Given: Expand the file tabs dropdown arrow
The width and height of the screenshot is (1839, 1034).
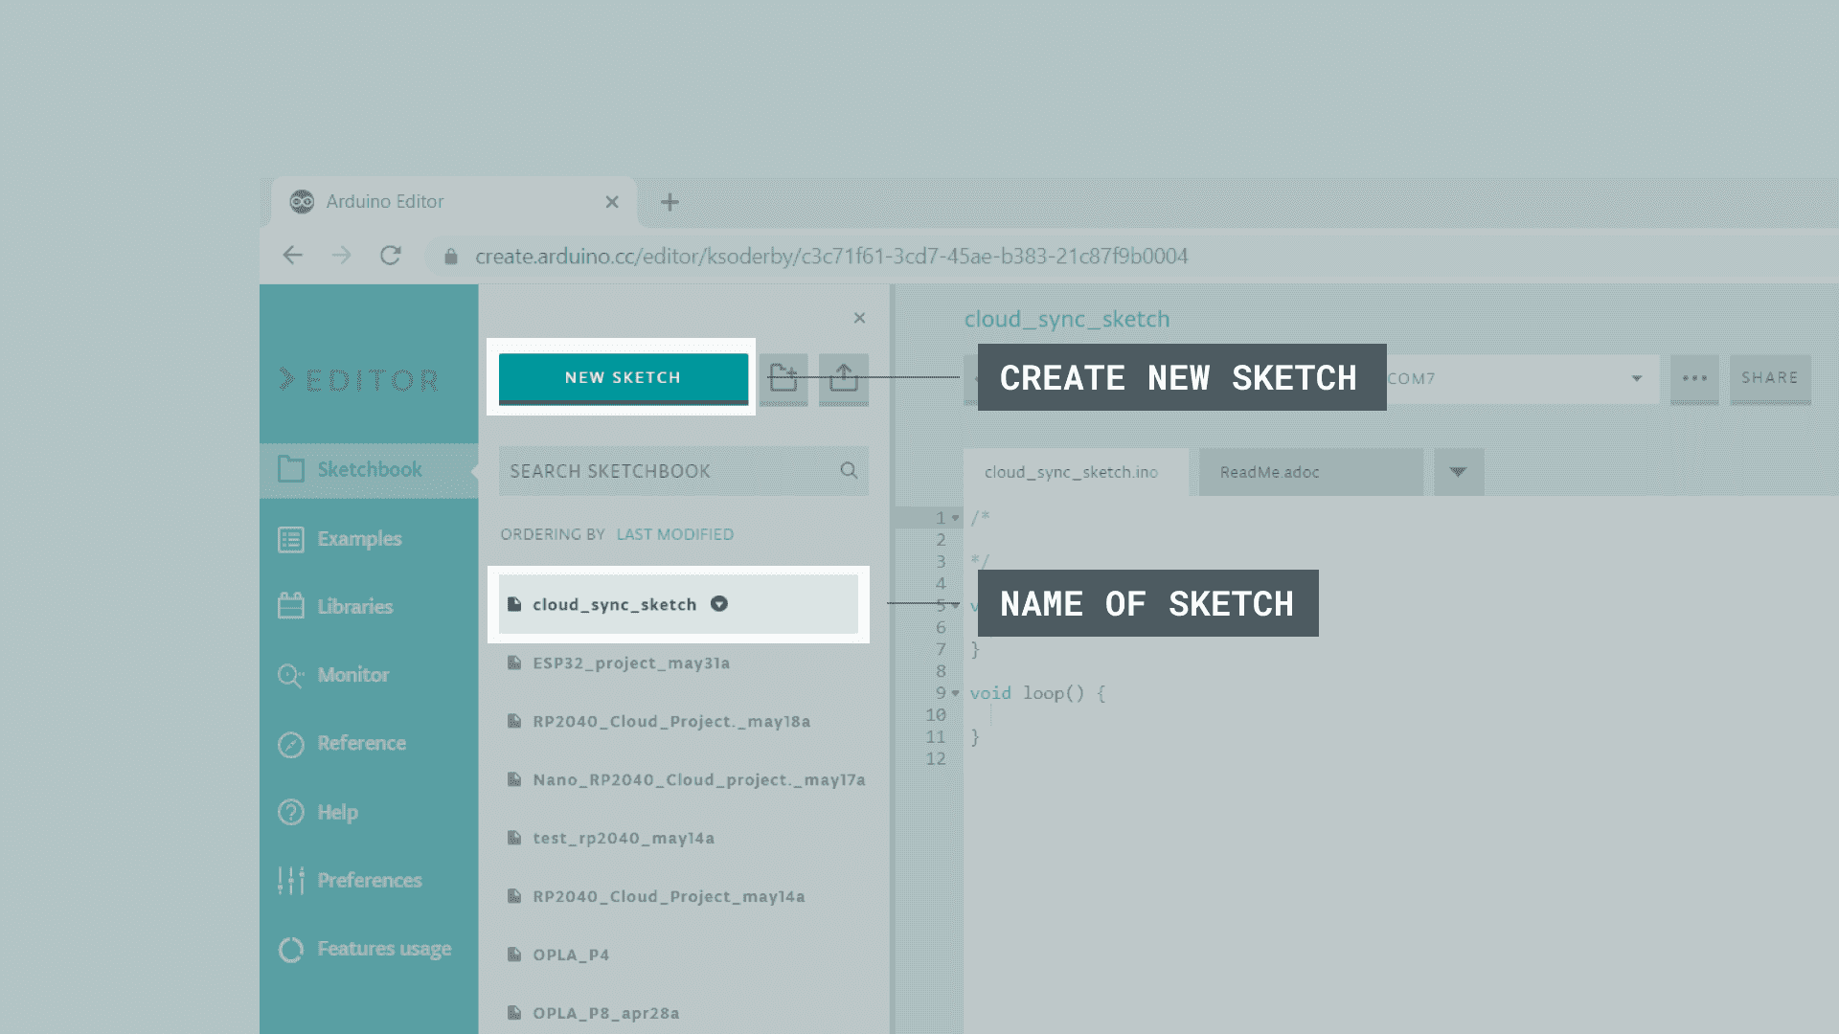Looking at the screenshot, I should tap(1458, 472).
